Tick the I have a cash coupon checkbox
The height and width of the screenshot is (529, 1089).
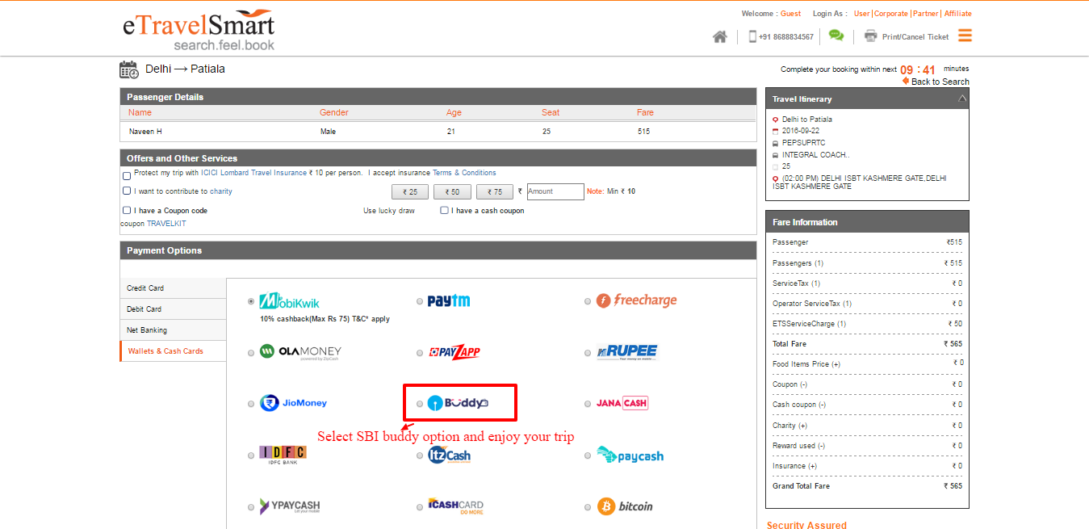click(x=444, y=210)
